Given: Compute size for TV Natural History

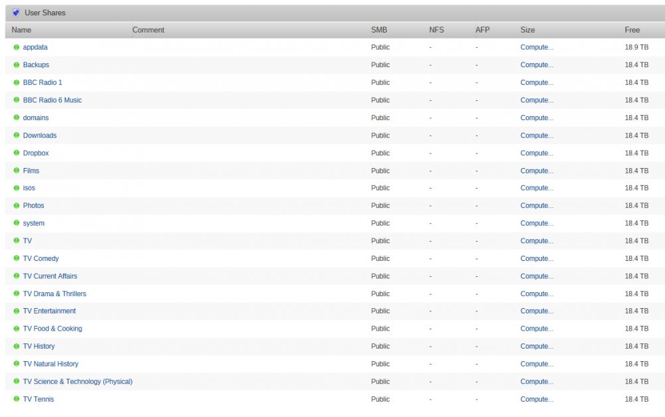Looking at the screenshot, I should pos(537,364).
